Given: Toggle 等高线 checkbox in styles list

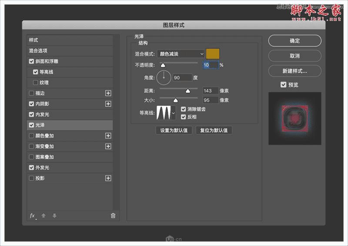Looking at the screenshot, I should coord(36,72).
